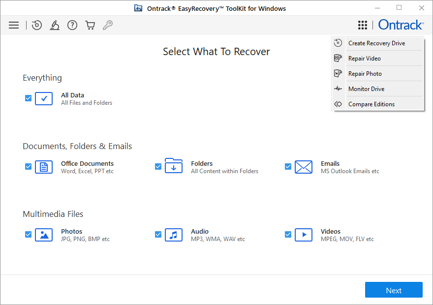Open Monitor Drive from the menu
The image size is (433, 305).
378,89
